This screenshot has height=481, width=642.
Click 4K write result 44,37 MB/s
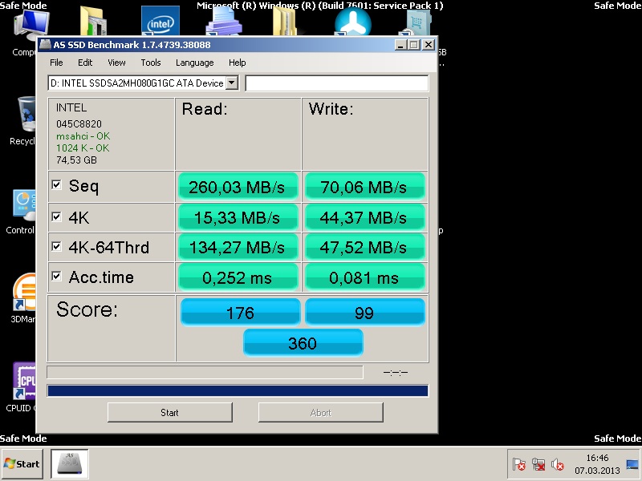point(364,217)
